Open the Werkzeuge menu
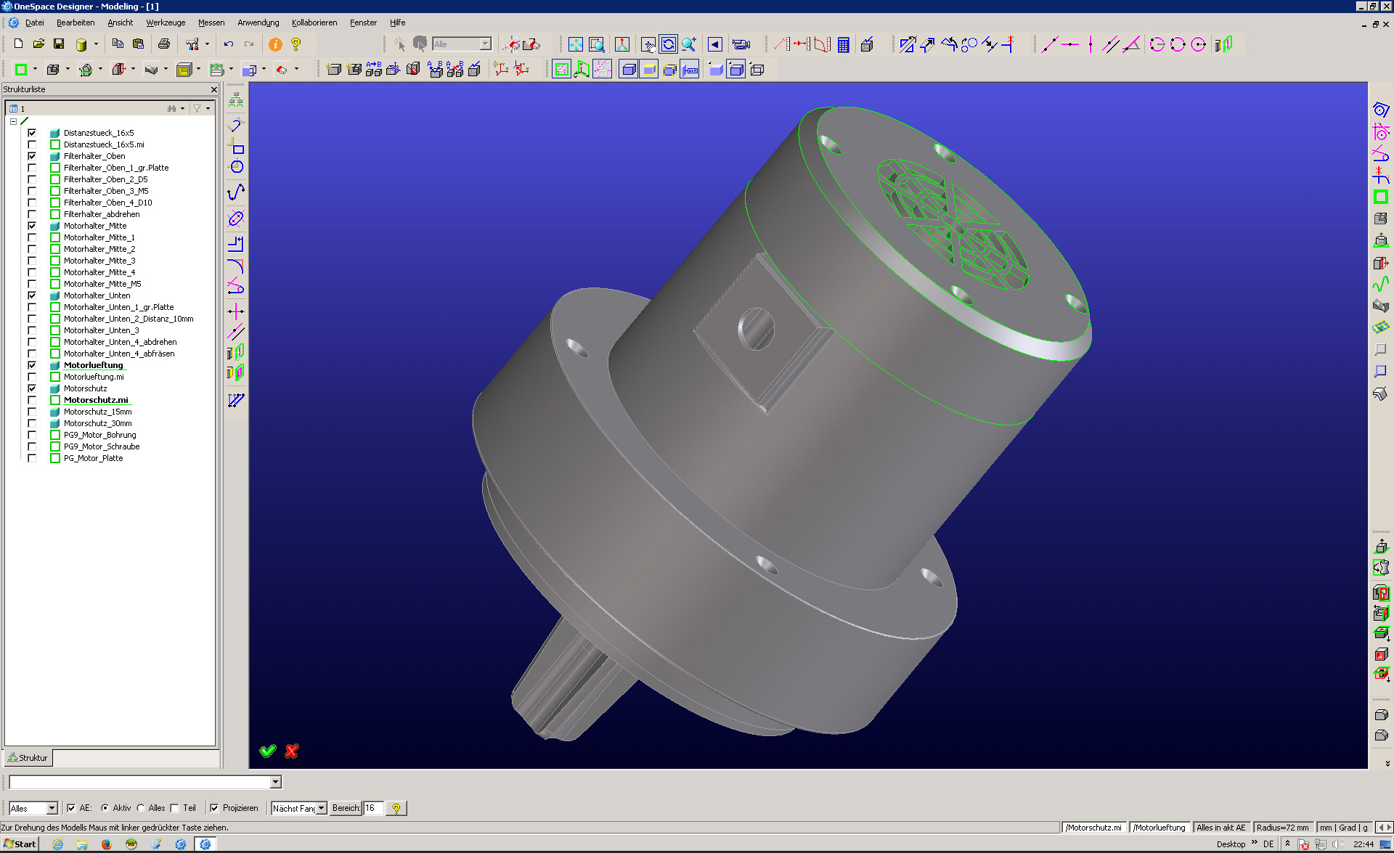Image resolution: width=1394 pixels, height=853 pixels. tap(166, 23)
